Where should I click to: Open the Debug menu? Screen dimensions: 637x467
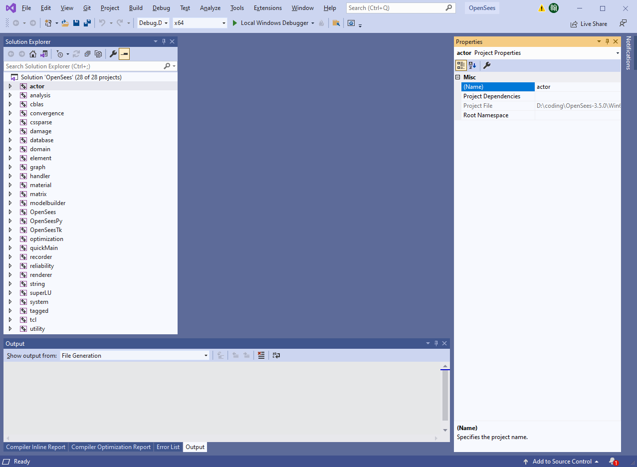coord(161,8)
